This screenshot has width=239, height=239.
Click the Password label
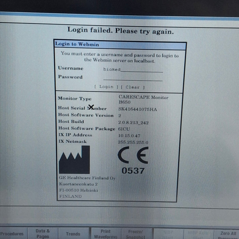[70, 77]
